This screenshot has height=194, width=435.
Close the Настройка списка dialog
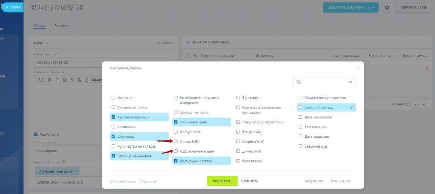pyautogui.click(x=358, y=68)
